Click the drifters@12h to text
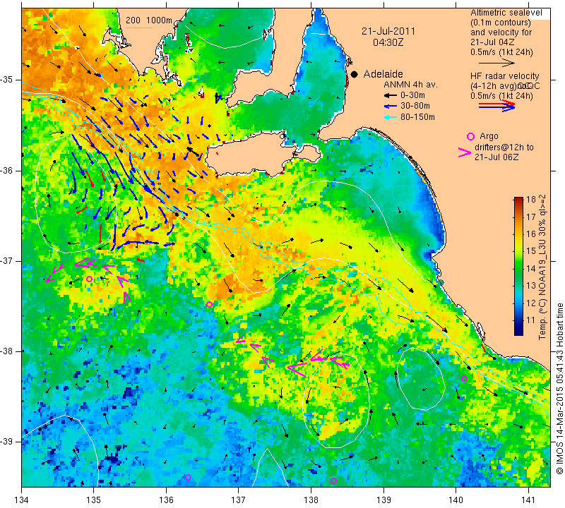This screenshot has width=565, height=508. [x=504, y=147]
